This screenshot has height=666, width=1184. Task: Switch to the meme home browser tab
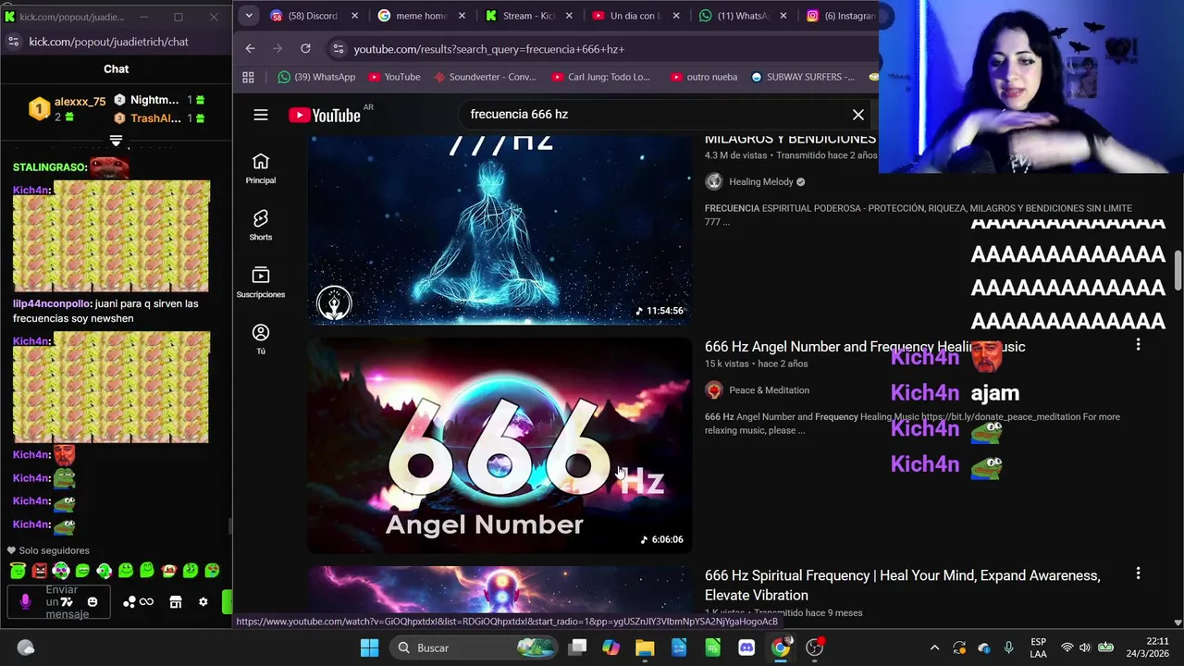tap(421, 16)
